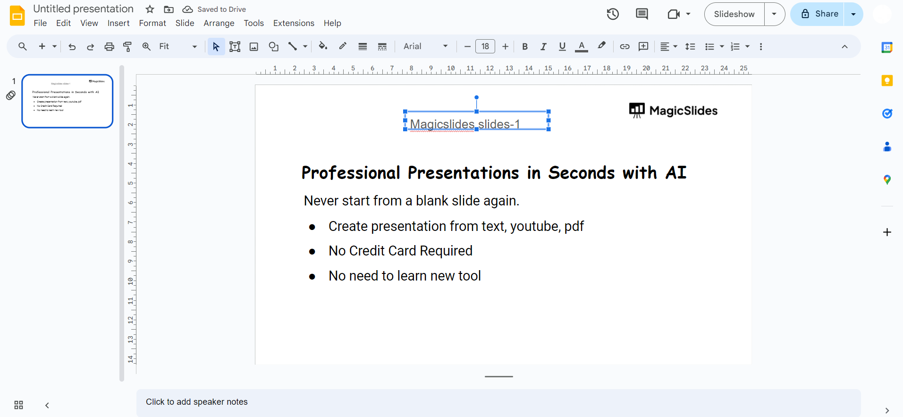The image size is (903, 417).
Task: Toggle italic formatting
Action: 543,46
